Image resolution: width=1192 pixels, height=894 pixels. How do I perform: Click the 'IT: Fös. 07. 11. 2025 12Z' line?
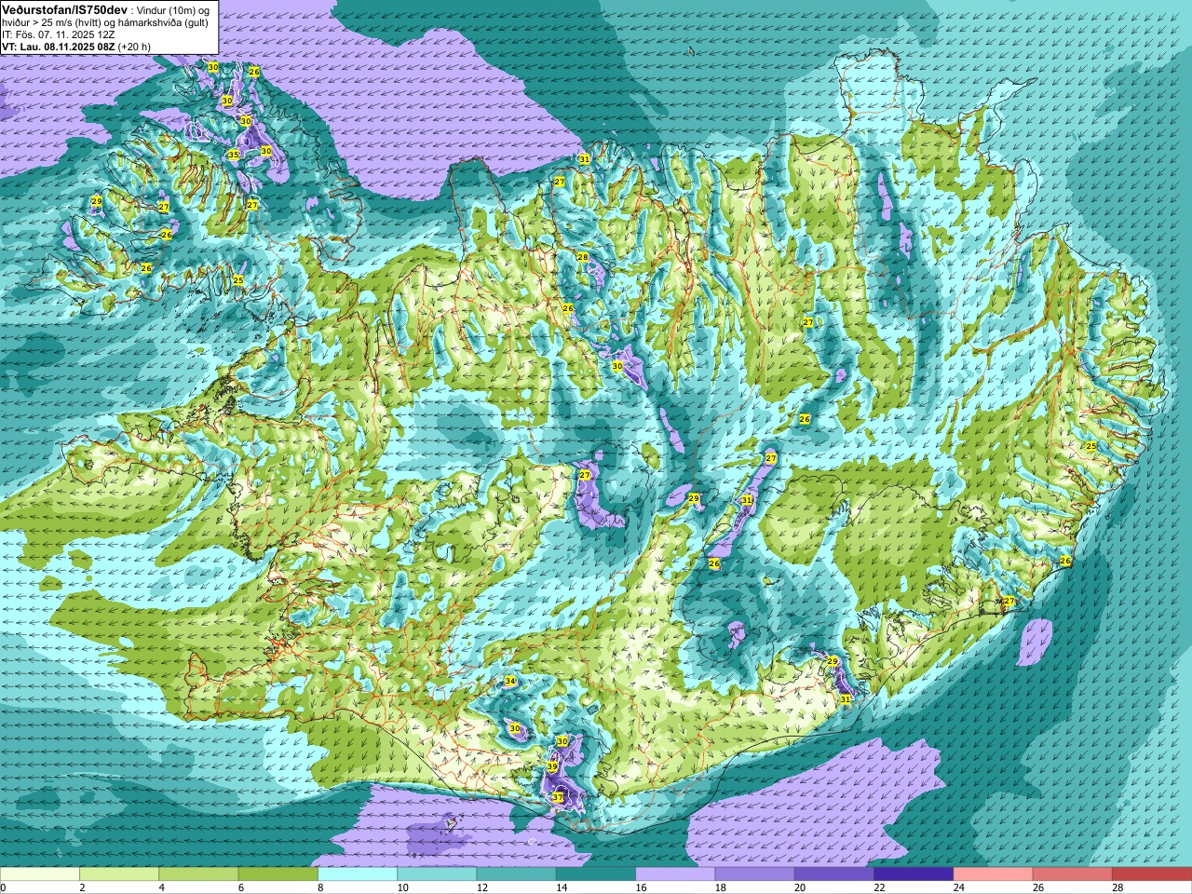[x=59, y=34]
